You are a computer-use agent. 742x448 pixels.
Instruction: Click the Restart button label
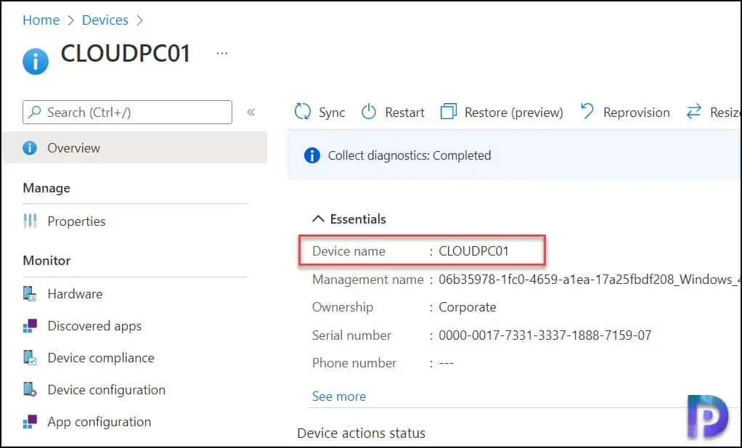pyautogui.click(x=404, y=113)
